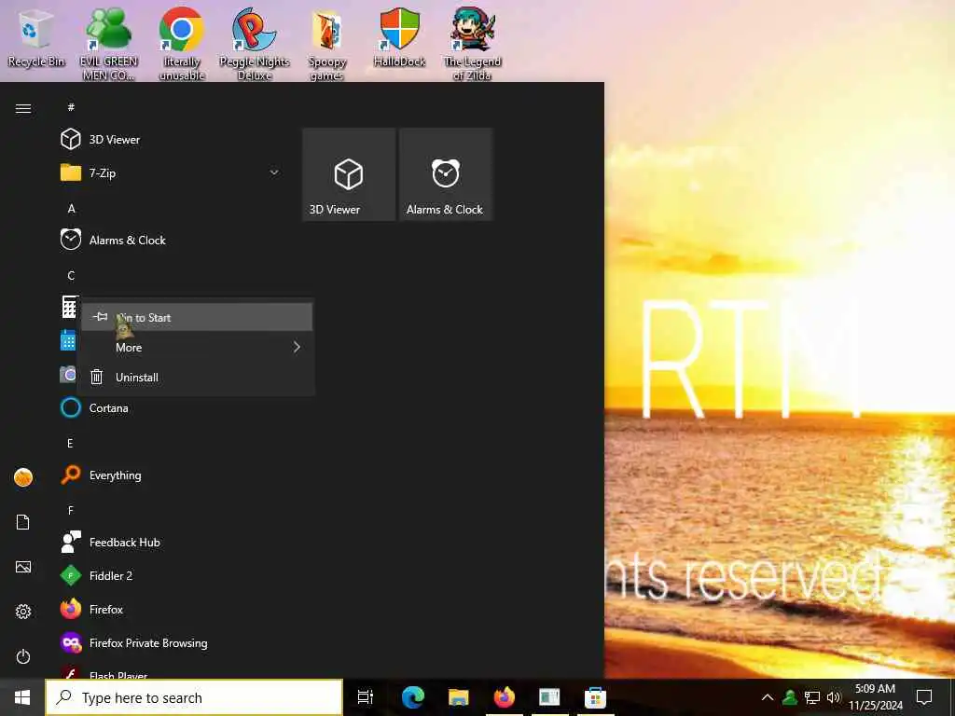Click the Calculator icon in app list
Viewport: 955px width, 716px height.
point(69,307)
